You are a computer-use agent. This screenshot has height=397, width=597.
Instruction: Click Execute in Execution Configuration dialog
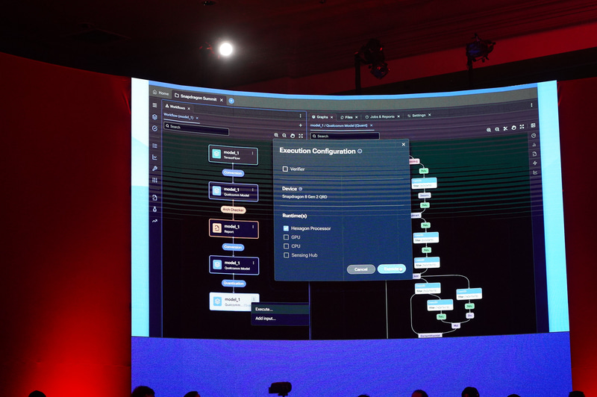click(x=391, y=269)
